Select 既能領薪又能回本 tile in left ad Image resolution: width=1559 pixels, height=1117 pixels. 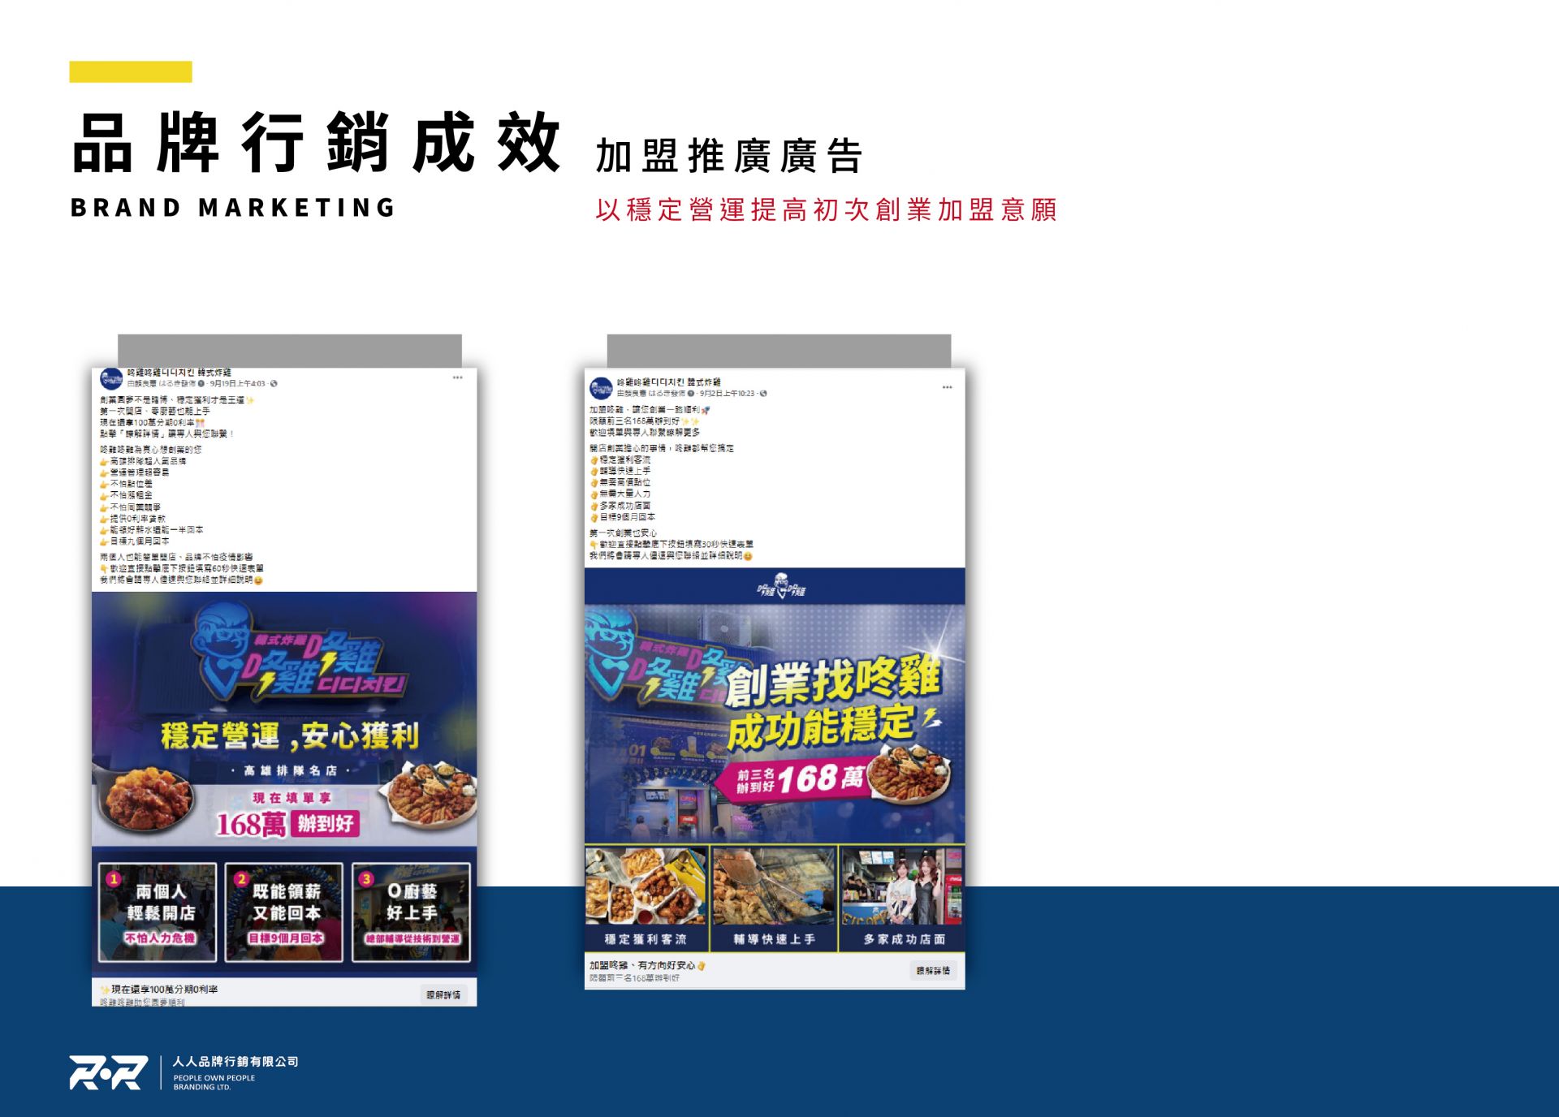[x=284, y=912]
